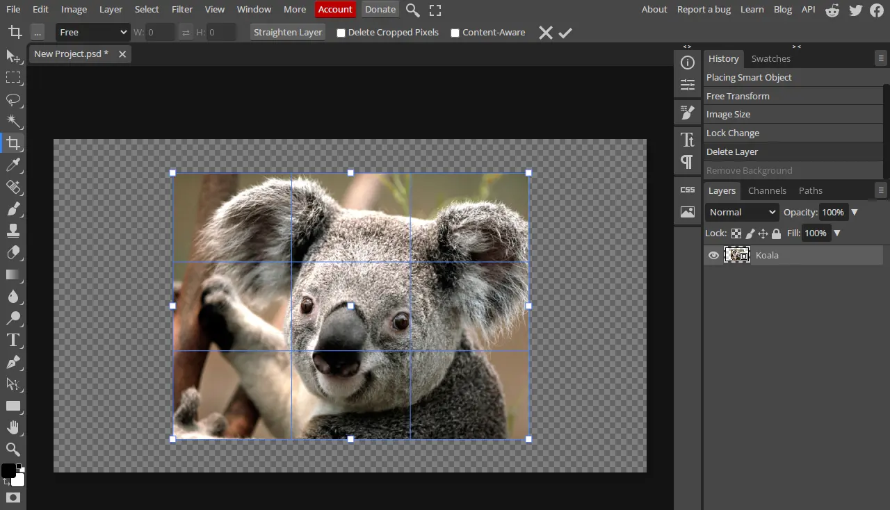Select the Clone Stamp tool

(13, 231)
